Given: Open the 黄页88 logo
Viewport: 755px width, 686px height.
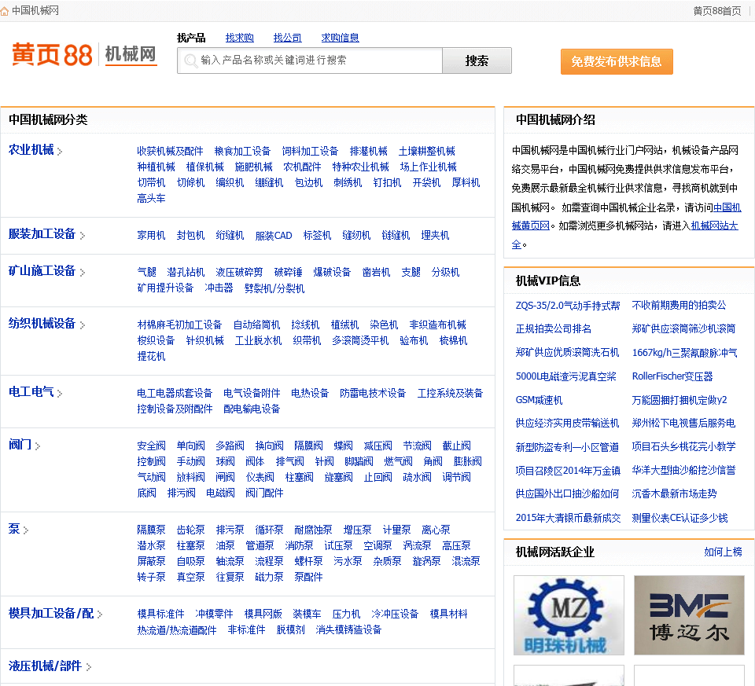Looking at the screenshot, I should [52, 54].
